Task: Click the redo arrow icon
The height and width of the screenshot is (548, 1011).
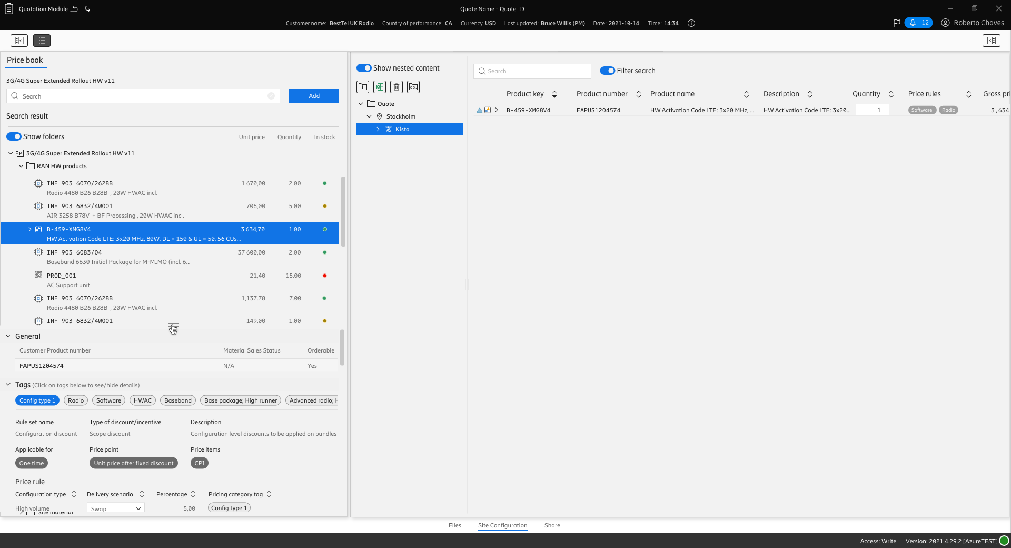Action: pyautogui.click(x=88, y=9)
